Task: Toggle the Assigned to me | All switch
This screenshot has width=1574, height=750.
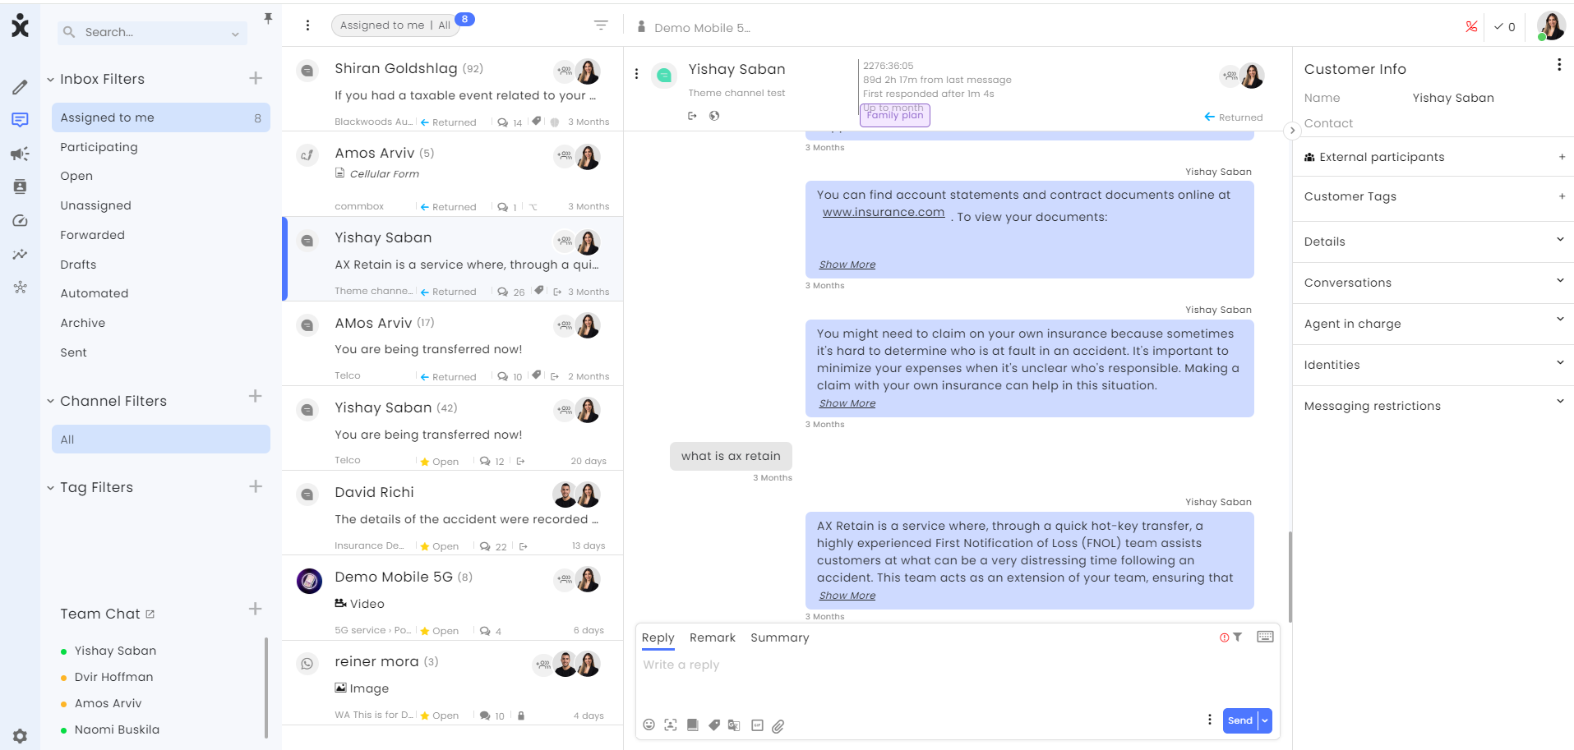Action: [395, 25]
